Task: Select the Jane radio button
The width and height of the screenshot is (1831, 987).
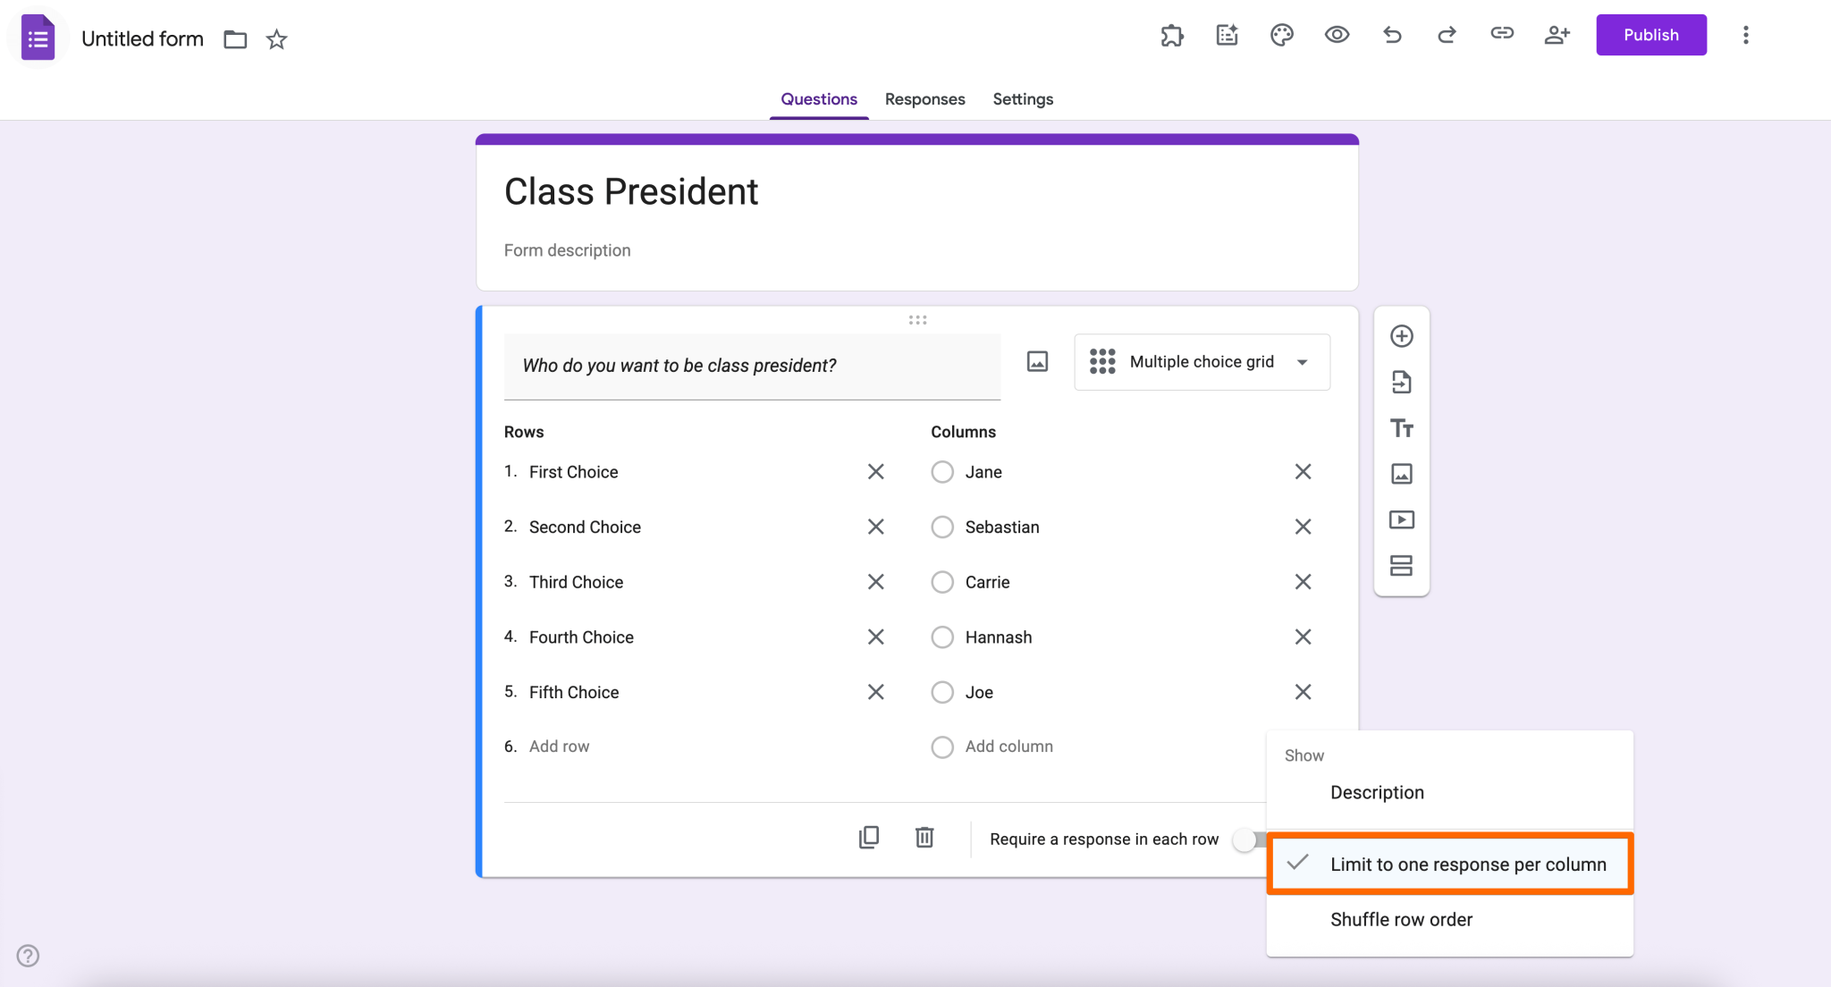Action: coord(941,472)
